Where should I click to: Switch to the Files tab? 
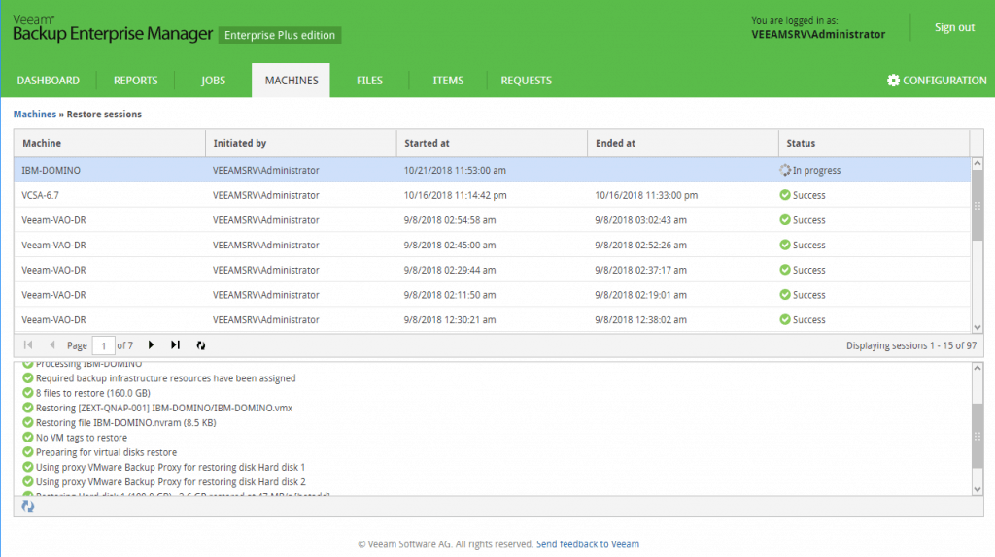(x=369, y=81)
